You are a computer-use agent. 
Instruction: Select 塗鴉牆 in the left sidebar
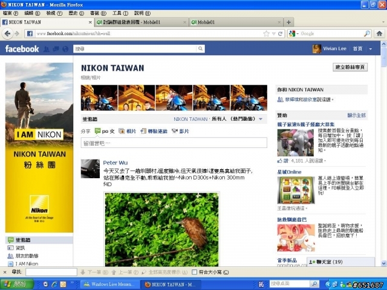coord(39,240)
